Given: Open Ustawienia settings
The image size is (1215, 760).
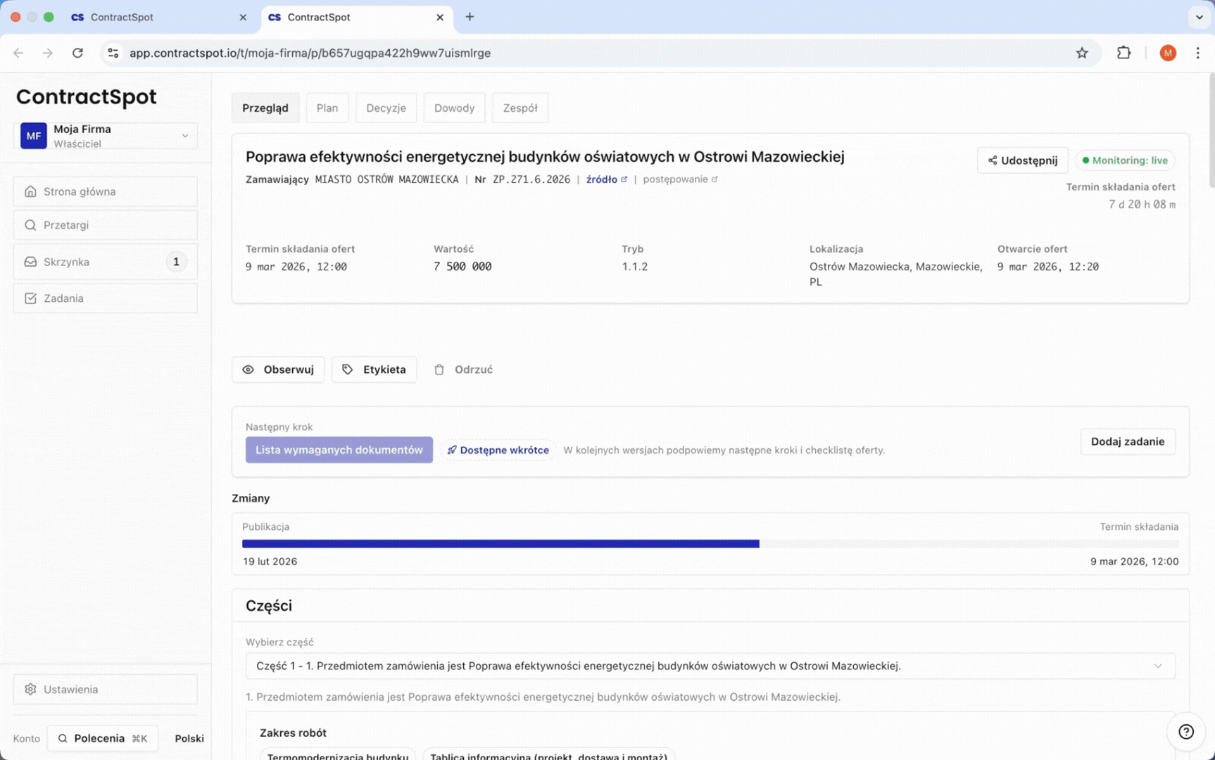Looking at the screenshot, I should click(105, 690).
